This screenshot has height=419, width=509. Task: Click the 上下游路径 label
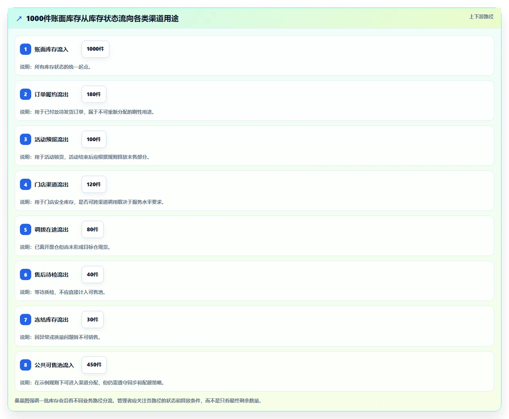click(x=481, y=17)
